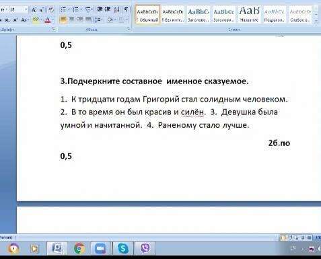Increase paragraph indent
This screenshot has height=259, width=321.
108,9
